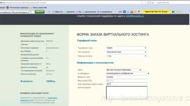Click the magnifier icon in toolbar search box
Screen dimensions: 190x106
pos(31,12)
